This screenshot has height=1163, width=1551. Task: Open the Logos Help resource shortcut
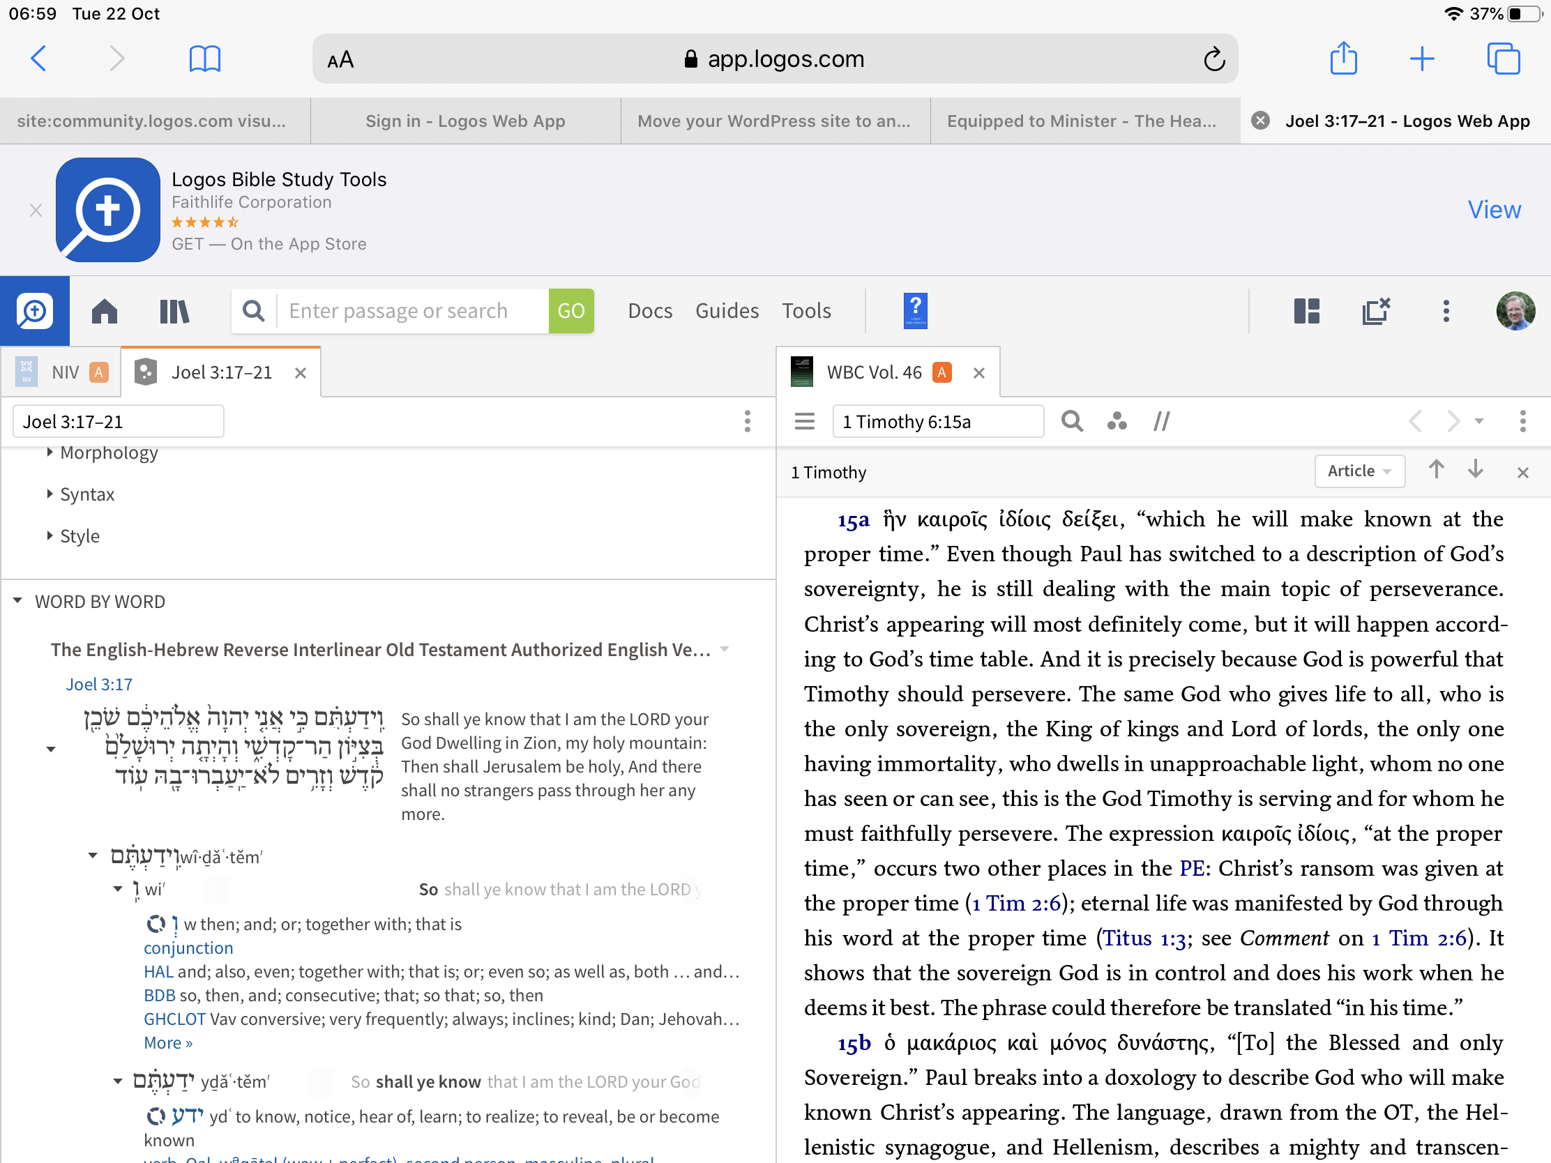(915, 310)
